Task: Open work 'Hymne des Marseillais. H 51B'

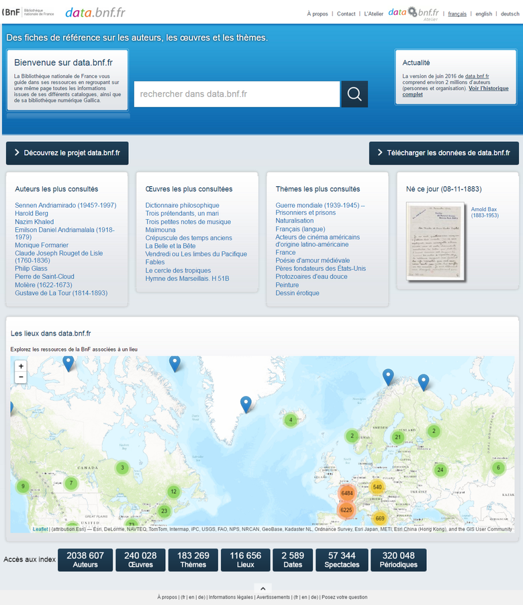Action: point(187,278)
